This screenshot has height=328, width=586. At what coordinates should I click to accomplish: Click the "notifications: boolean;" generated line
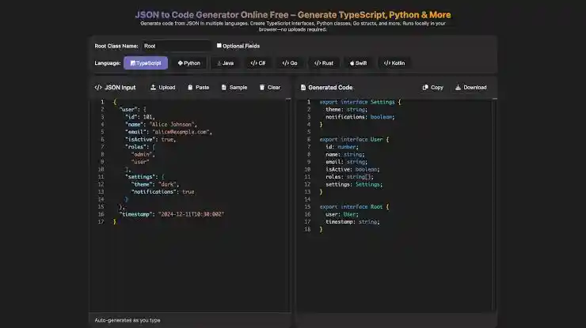tap(360, 117)
